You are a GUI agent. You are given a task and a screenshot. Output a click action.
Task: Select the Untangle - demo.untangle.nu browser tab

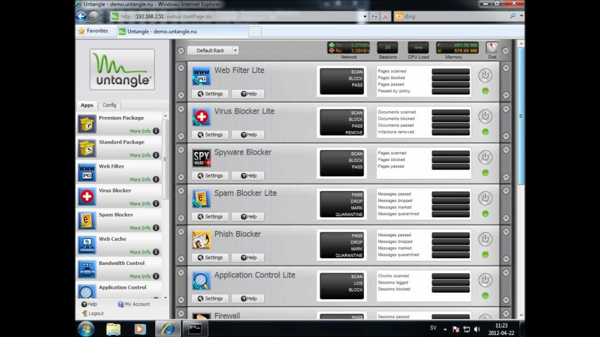pyautogui.click(x=182, y=31)
